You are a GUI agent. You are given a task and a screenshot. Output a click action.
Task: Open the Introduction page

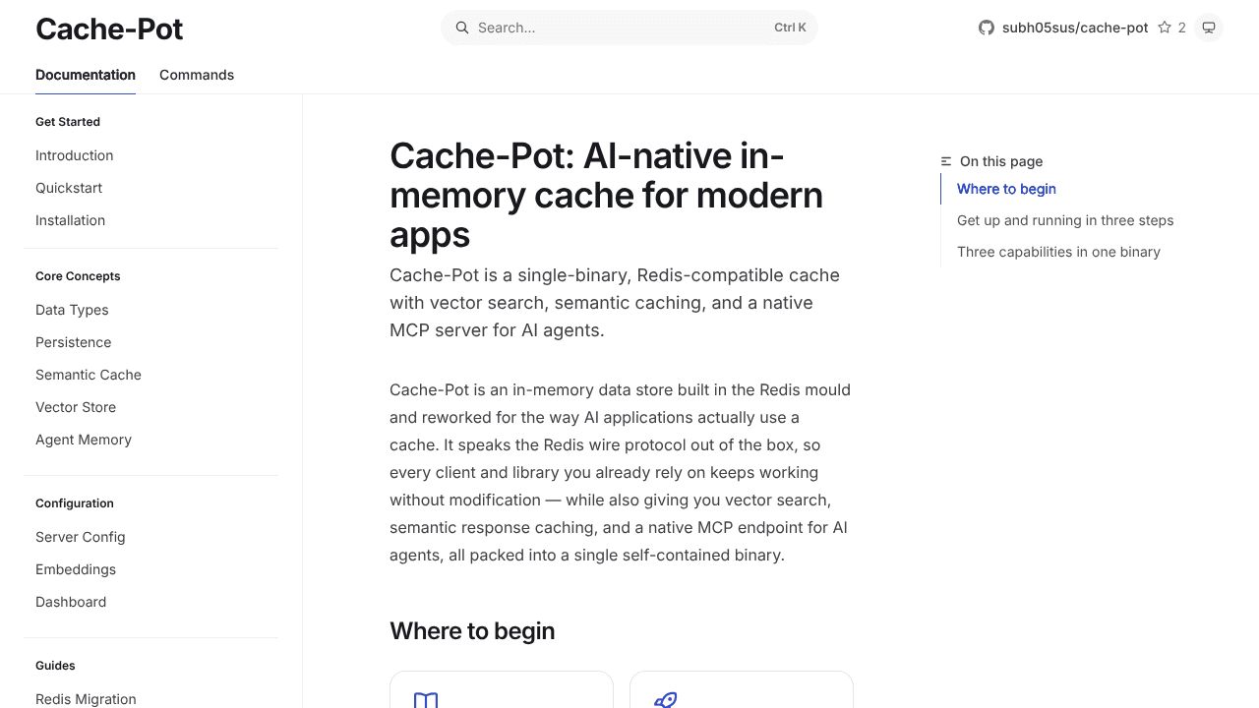pos(75,155)
